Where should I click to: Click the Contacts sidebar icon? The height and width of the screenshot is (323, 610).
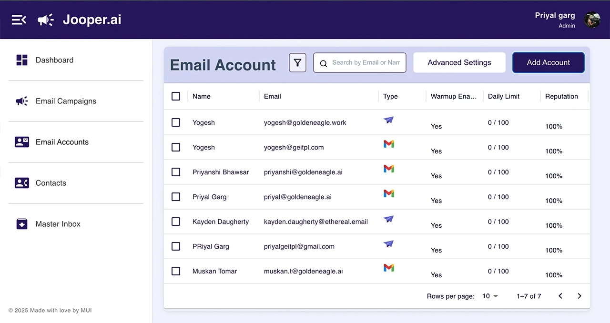[21, 183]
